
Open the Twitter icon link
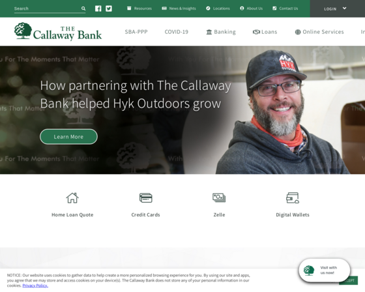[109, 8]
